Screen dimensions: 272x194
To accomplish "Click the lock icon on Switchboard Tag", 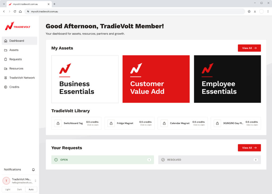I will 58,123.
